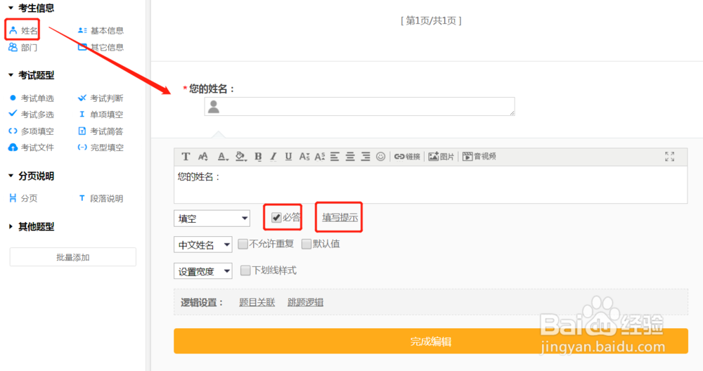This screenshot has width=703, height=371.
Task: Center align text
Action: (x=350, y=157)
